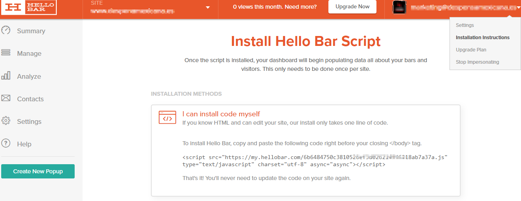Select Upgrade Plan menu entry

tap(471, 49)
